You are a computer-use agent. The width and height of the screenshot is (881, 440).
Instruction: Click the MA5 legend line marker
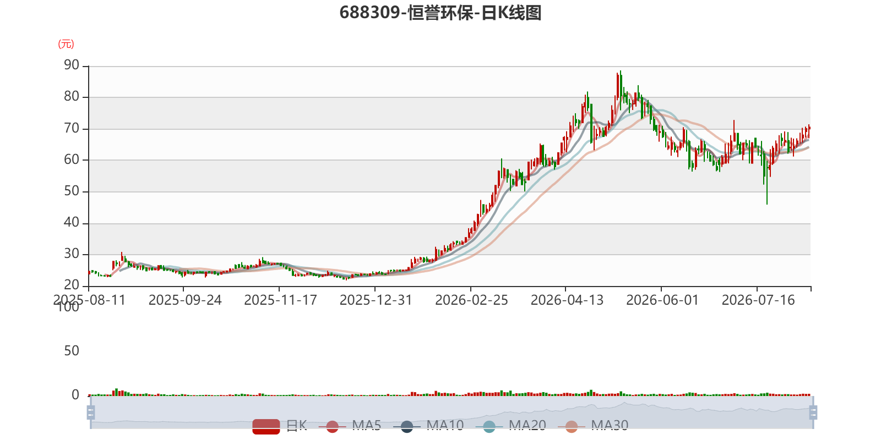pos(332,426)
